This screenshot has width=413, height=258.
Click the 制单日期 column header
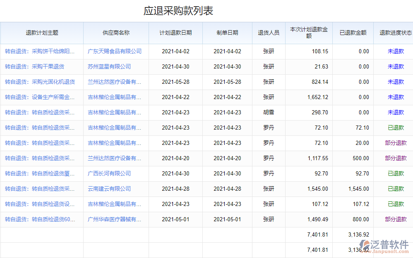(227, 33)
